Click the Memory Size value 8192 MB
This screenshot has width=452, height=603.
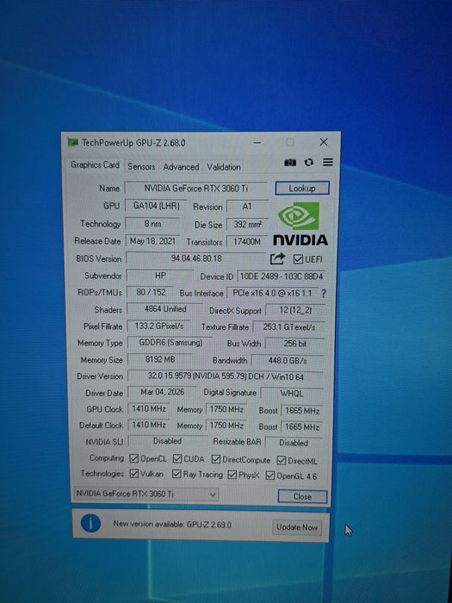pos(160,359)
